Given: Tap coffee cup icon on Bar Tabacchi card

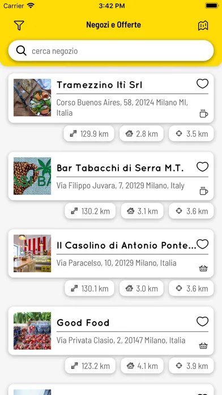Looking at the screenshot, I should [204, 191].
